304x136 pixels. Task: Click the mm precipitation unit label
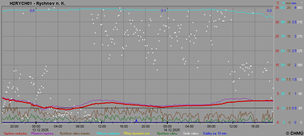click(294, 3)
